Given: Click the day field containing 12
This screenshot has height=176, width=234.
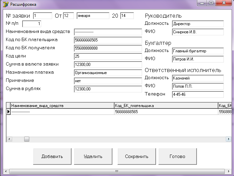Looking at the screenshot, I should coord(68,16).
